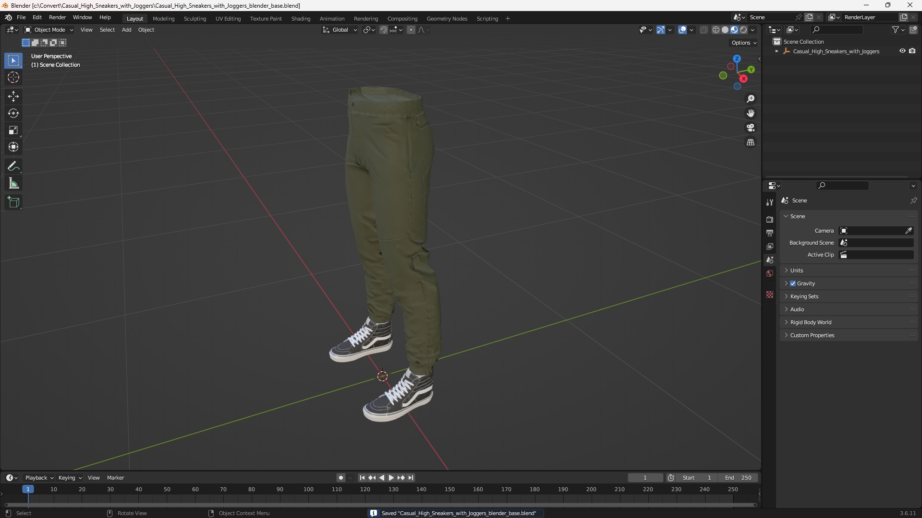Enable the Gravity checkbox
Viewport: 922px width, 518px height.
point(793,283)
